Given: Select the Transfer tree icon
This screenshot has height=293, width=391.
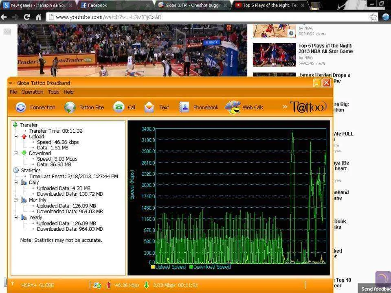Looking at the screenshot, I should [x=15, y=125].
